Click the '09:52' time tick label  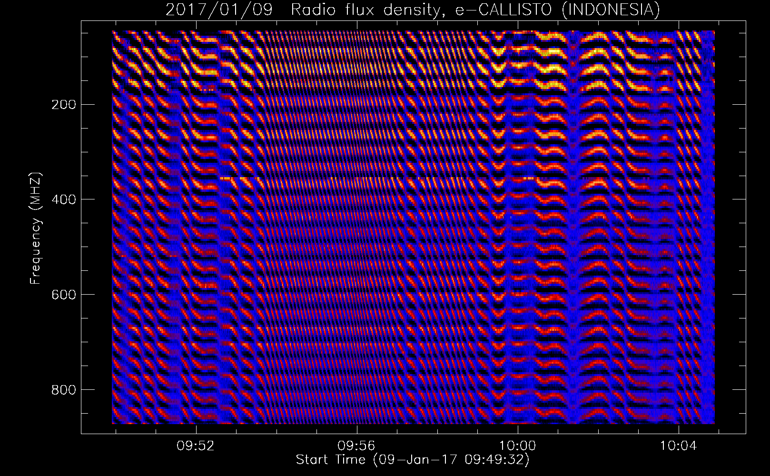[196, 446]
